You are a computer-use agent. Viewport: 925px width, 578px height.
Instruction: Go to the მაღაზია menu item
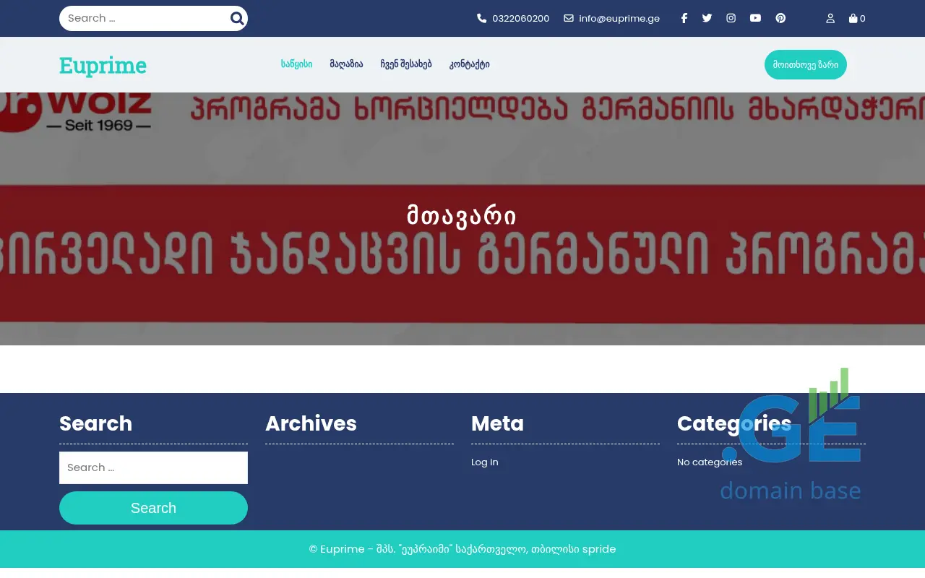[x=346, y=64]
